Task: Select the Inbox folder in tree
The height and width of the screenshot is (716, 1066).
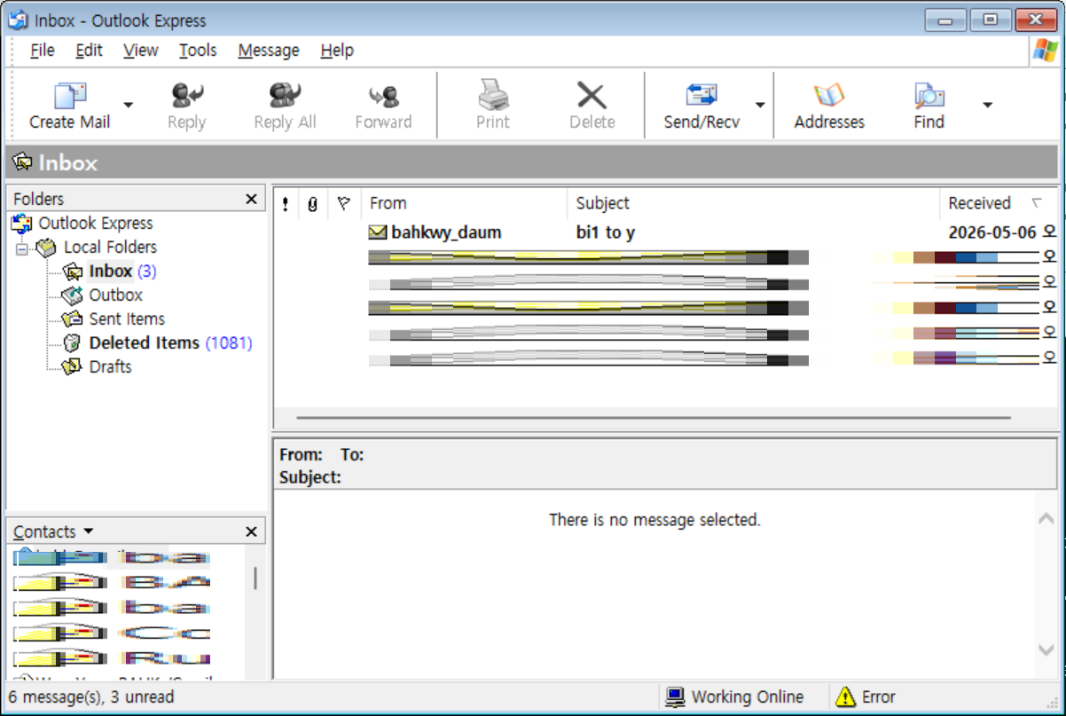Action: point(111,271)
